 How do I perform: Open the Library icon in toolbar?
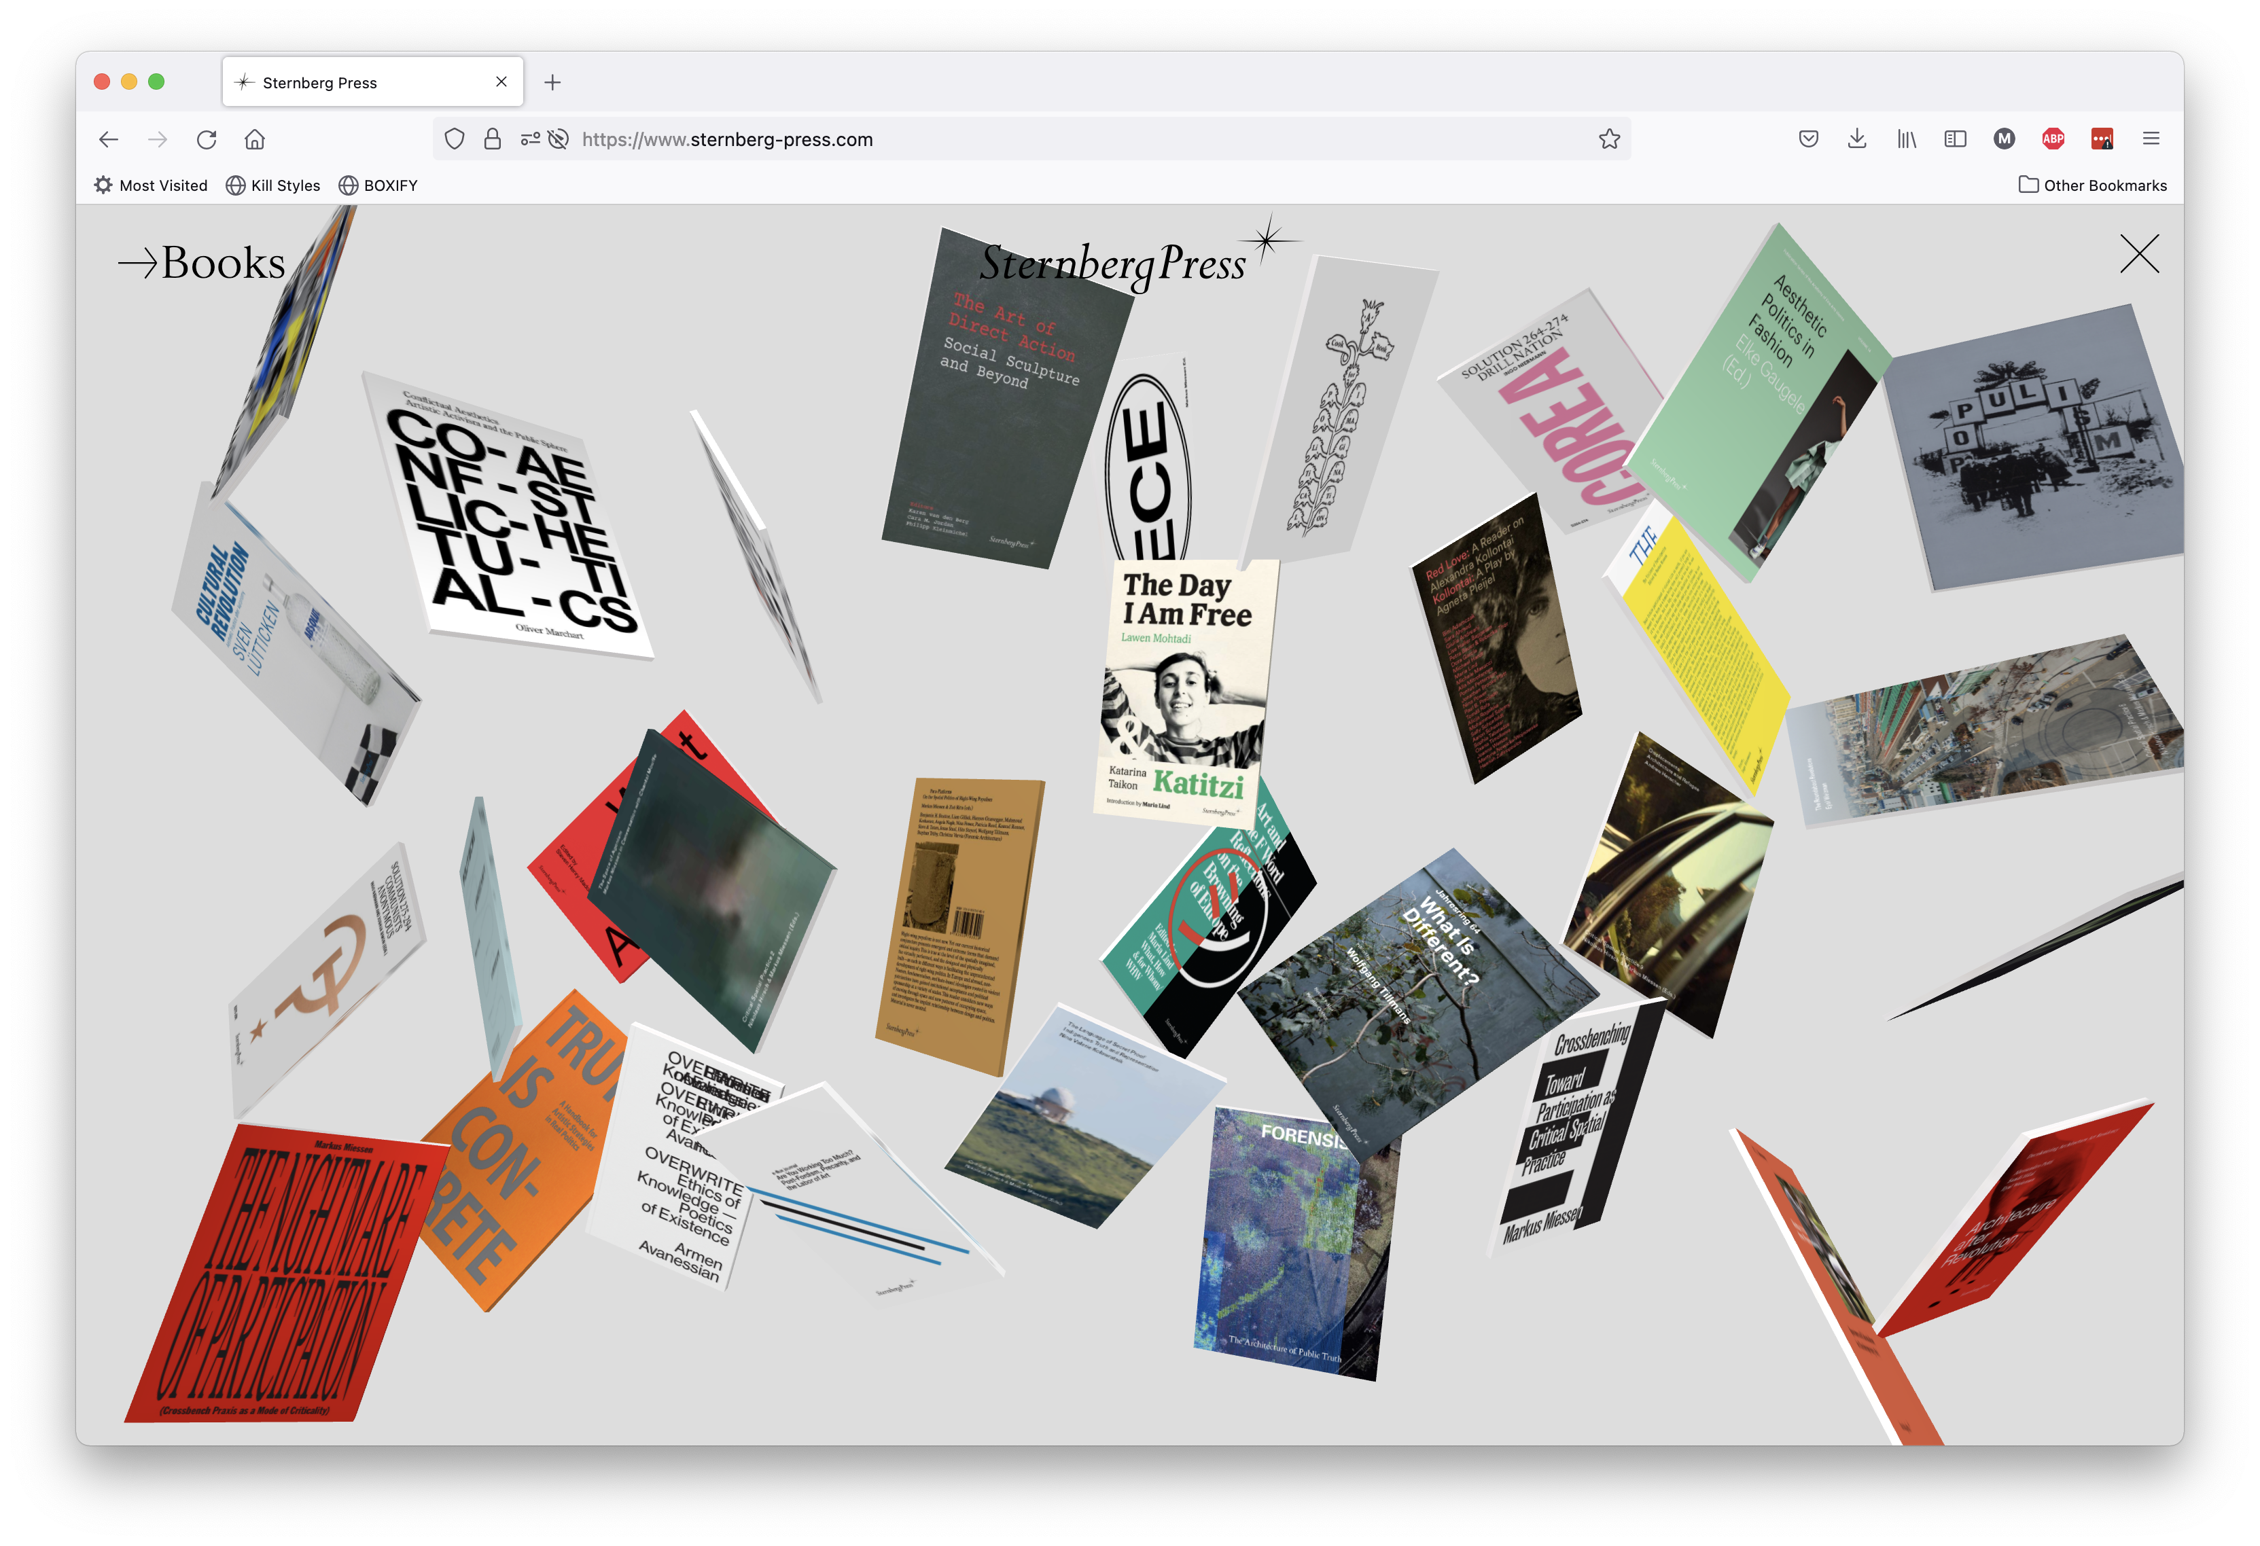click(x=1906, y=139)
